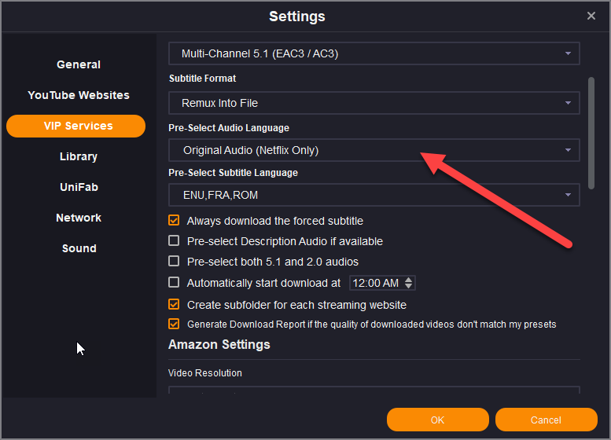611x440 pixels.
Task: Expand the Pre-Select Audio Language dropdown
Action: [374, 150]
